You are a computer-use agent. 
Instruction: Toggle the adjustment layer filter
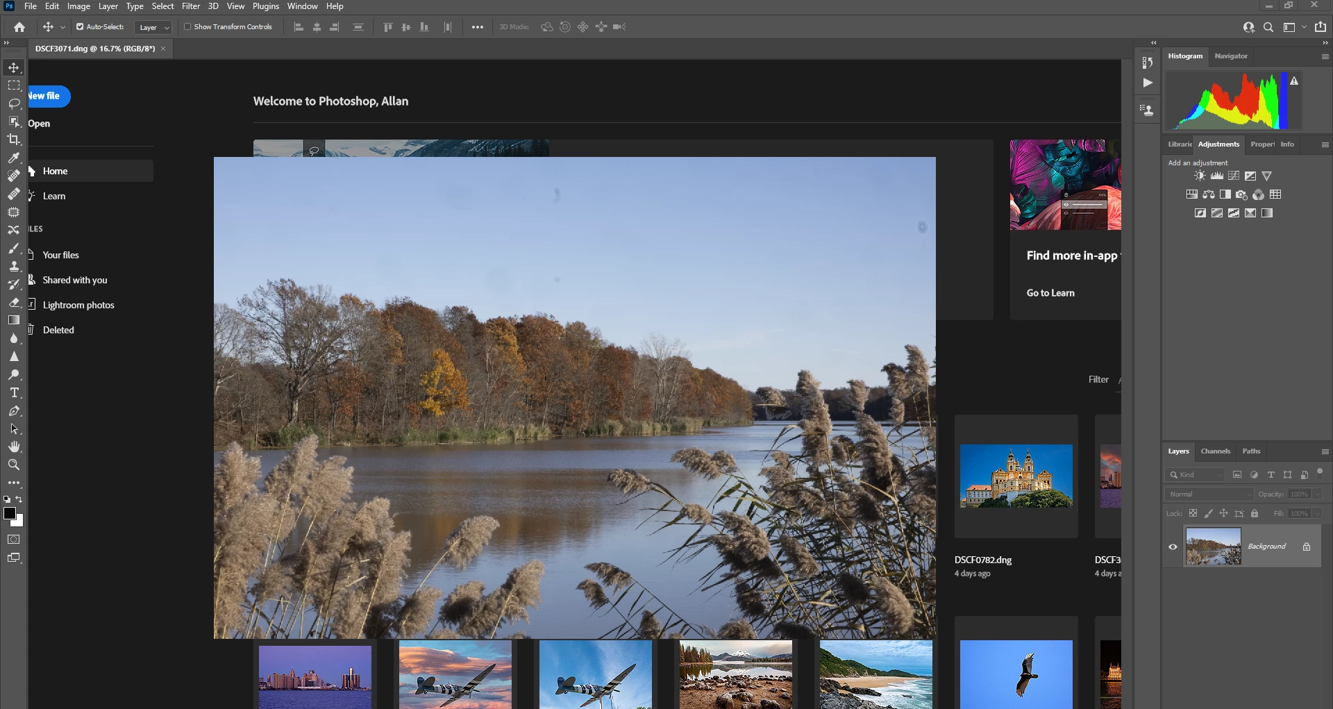[x=1254, y=475]
